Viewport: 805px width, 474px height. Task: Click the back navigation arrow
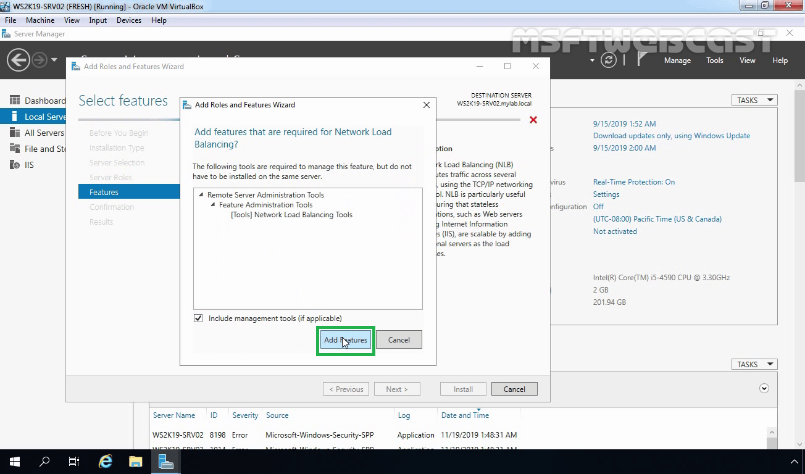click(18, 60)
